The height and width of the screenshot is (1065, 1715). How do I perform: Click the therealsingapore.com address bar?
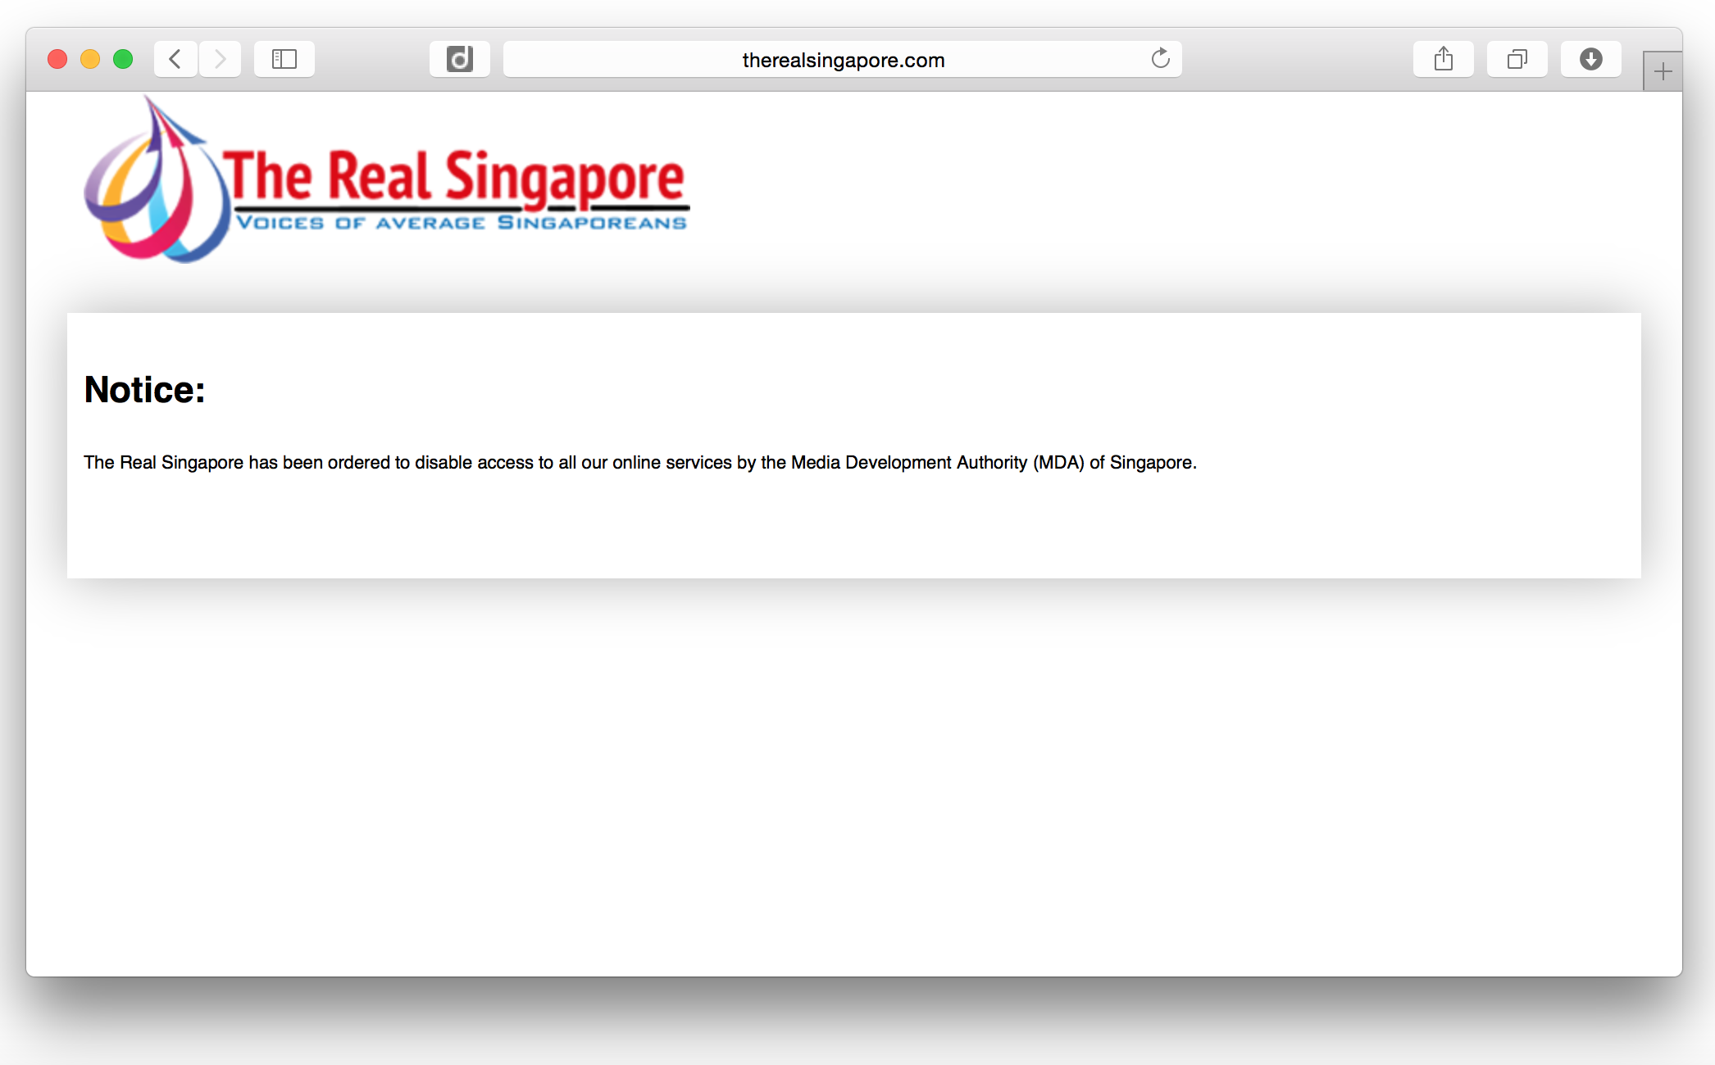(x=843, y=59)
